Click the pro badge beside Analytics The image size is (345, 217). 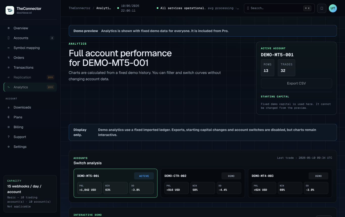[x=51, y=87]
